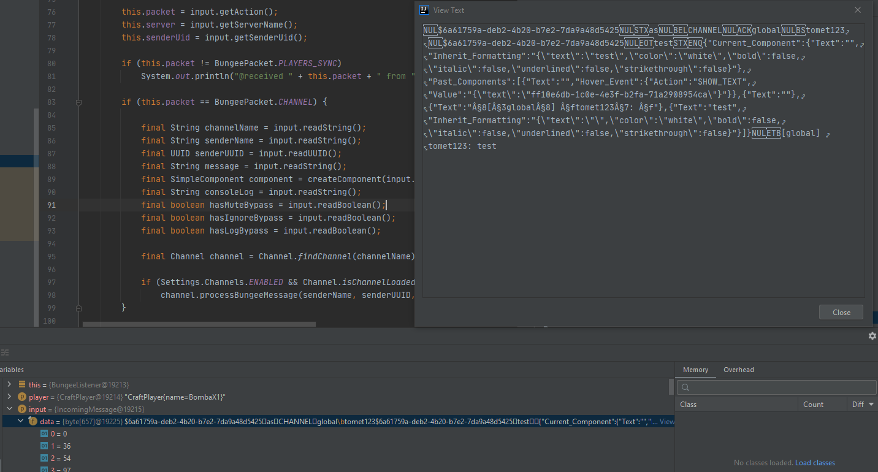Click the IntelliJ icon in View Text titlebar

tap(424, 10)
